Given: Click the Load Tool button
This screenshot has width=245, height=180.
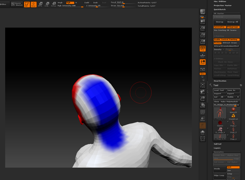Looking at the screenshot, I should pyautogui.click(x=219, y=90).
